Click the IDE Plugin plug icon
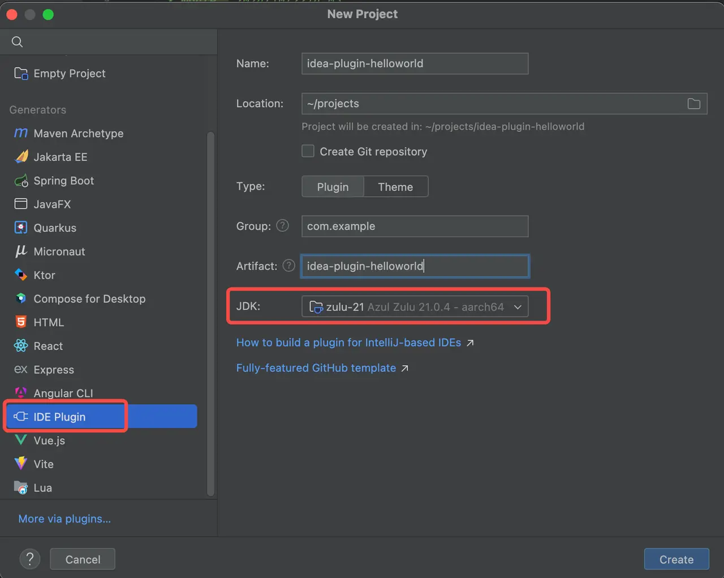This screenshot has height=578, width=724. click(21, 417)
